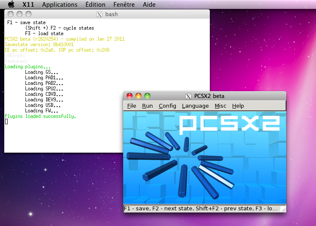Open PCSX2 File menu
This screenshot has height=226, width=316.
132,106
